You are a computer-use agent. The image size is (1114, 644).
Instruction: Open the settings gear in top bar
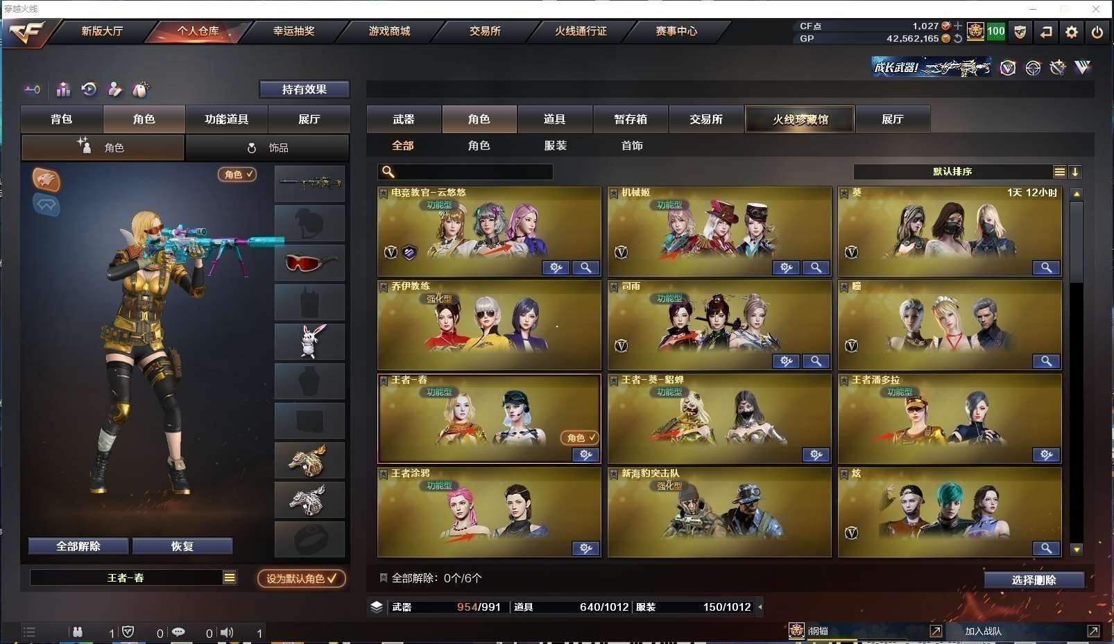click(x=1072, y=32)
